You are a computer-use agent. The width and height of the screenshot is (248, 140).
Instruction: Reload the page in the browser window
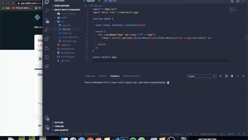13,3
